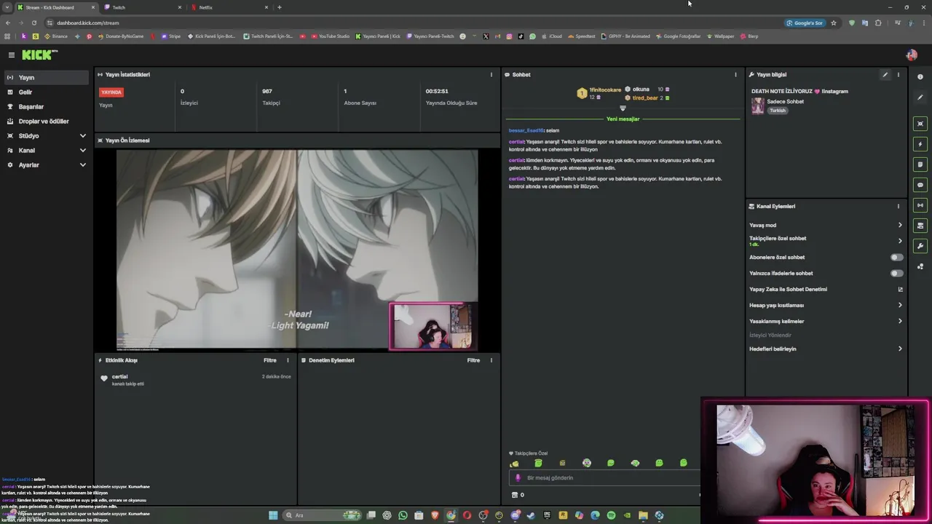Viewport: 932px width, 524px height.
Task: Select Başarılar in left sidebar
Action: tap(47, 106)
